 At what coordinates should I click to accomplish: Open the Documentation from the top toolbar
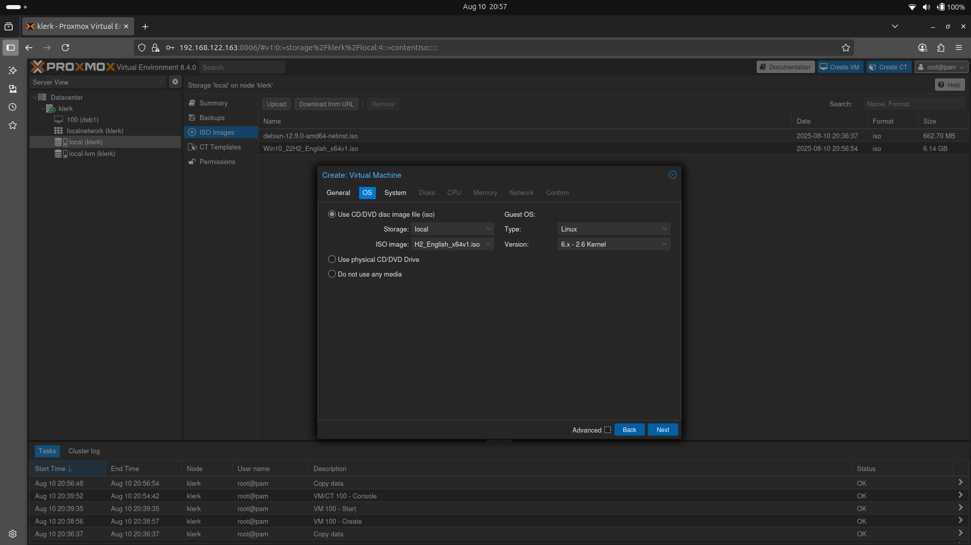[785, 66]
